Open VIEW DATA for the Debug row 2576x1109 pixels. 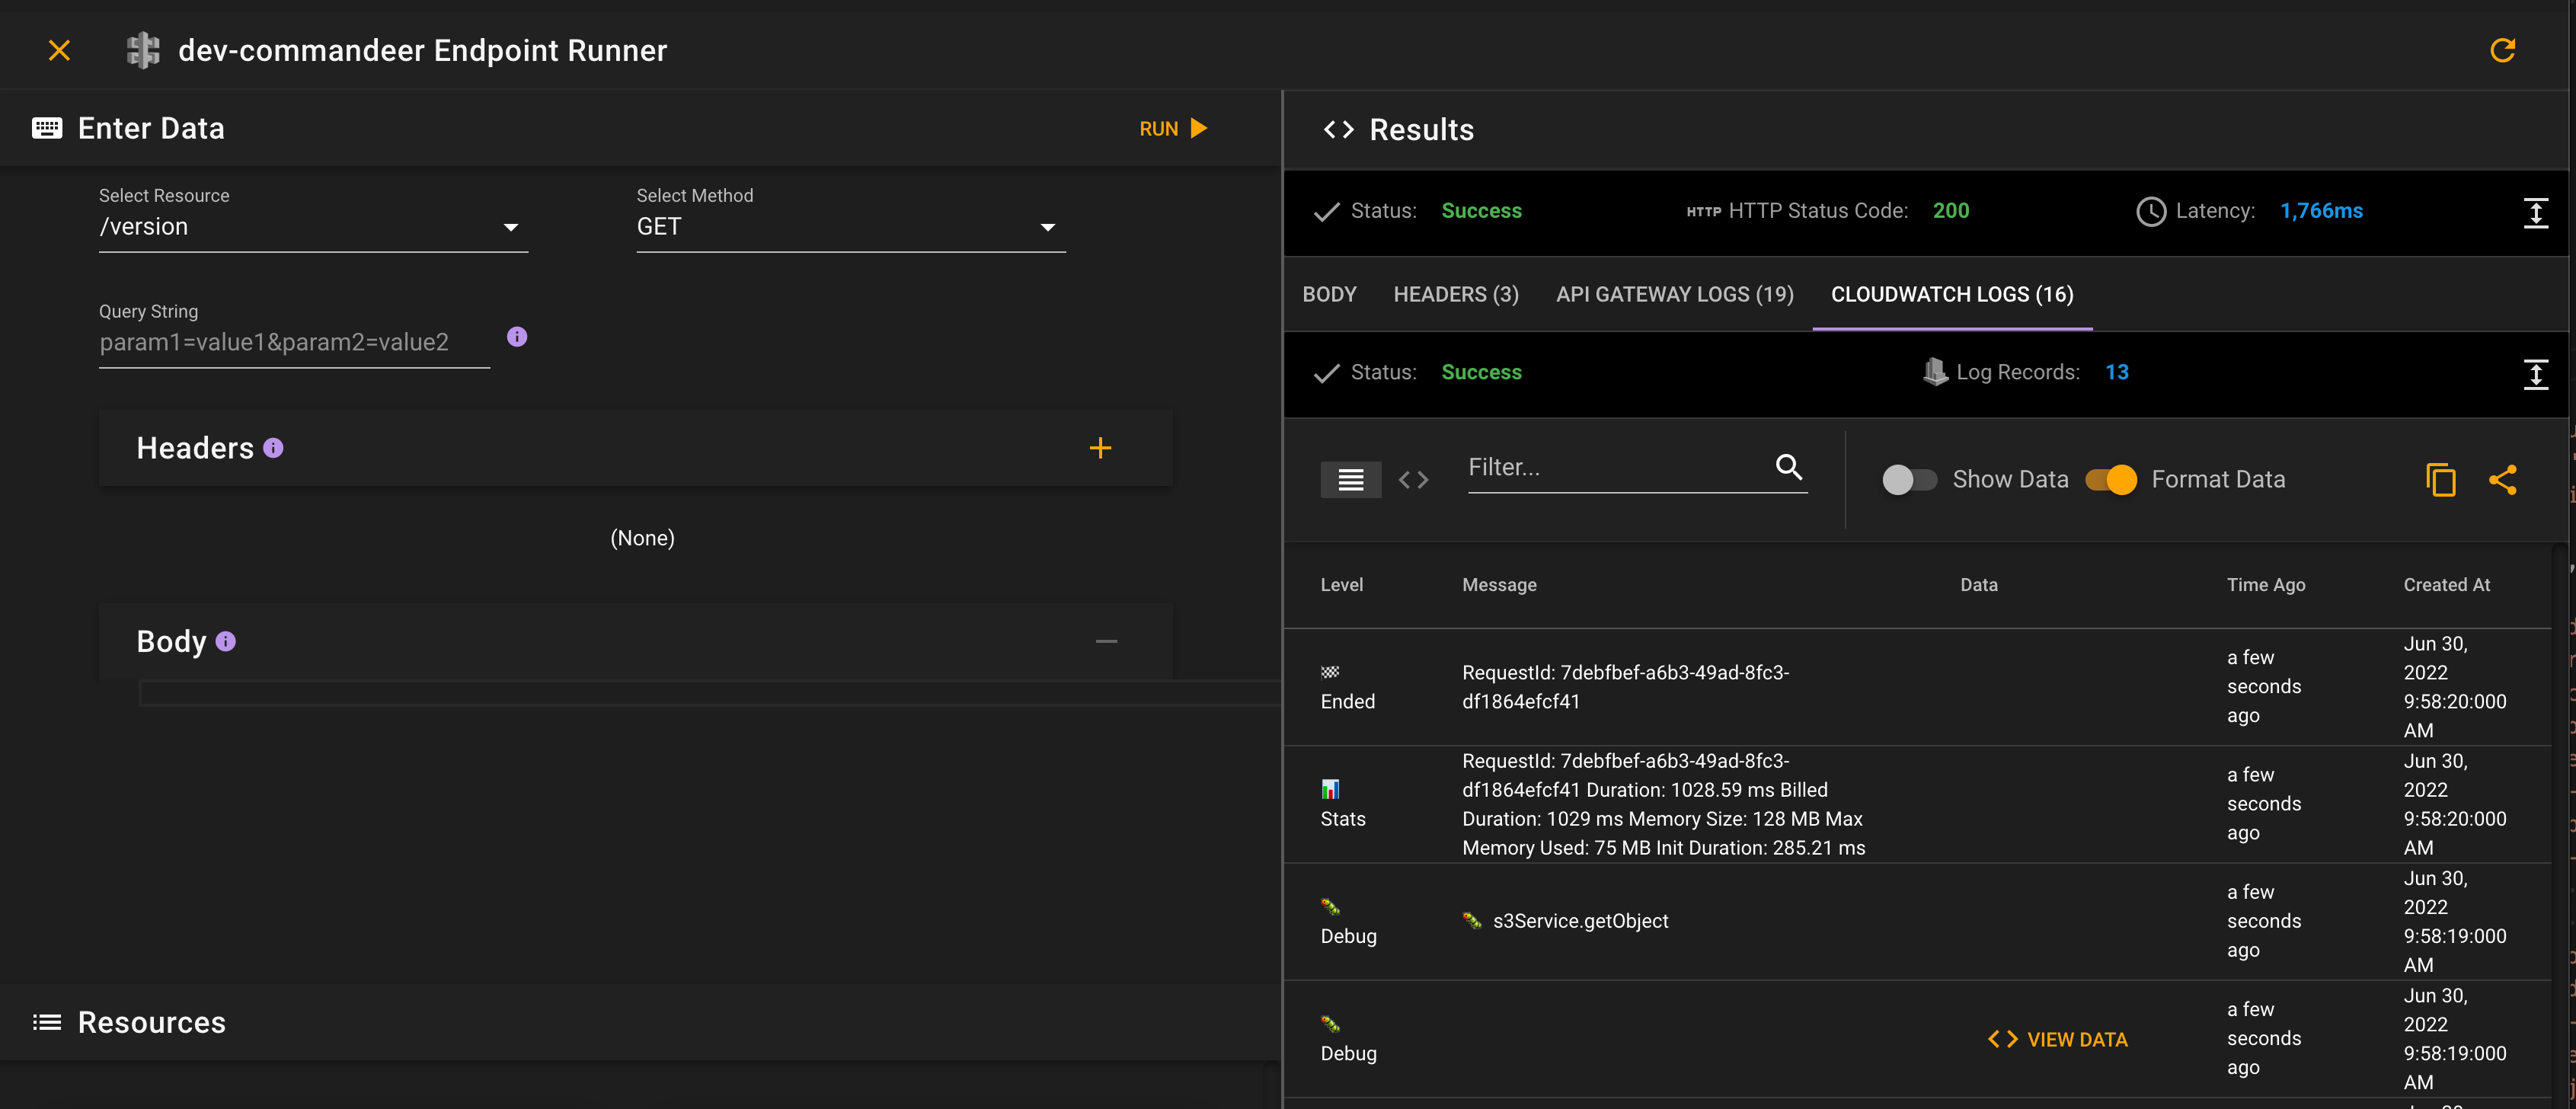click(x=2057, y=1040)
